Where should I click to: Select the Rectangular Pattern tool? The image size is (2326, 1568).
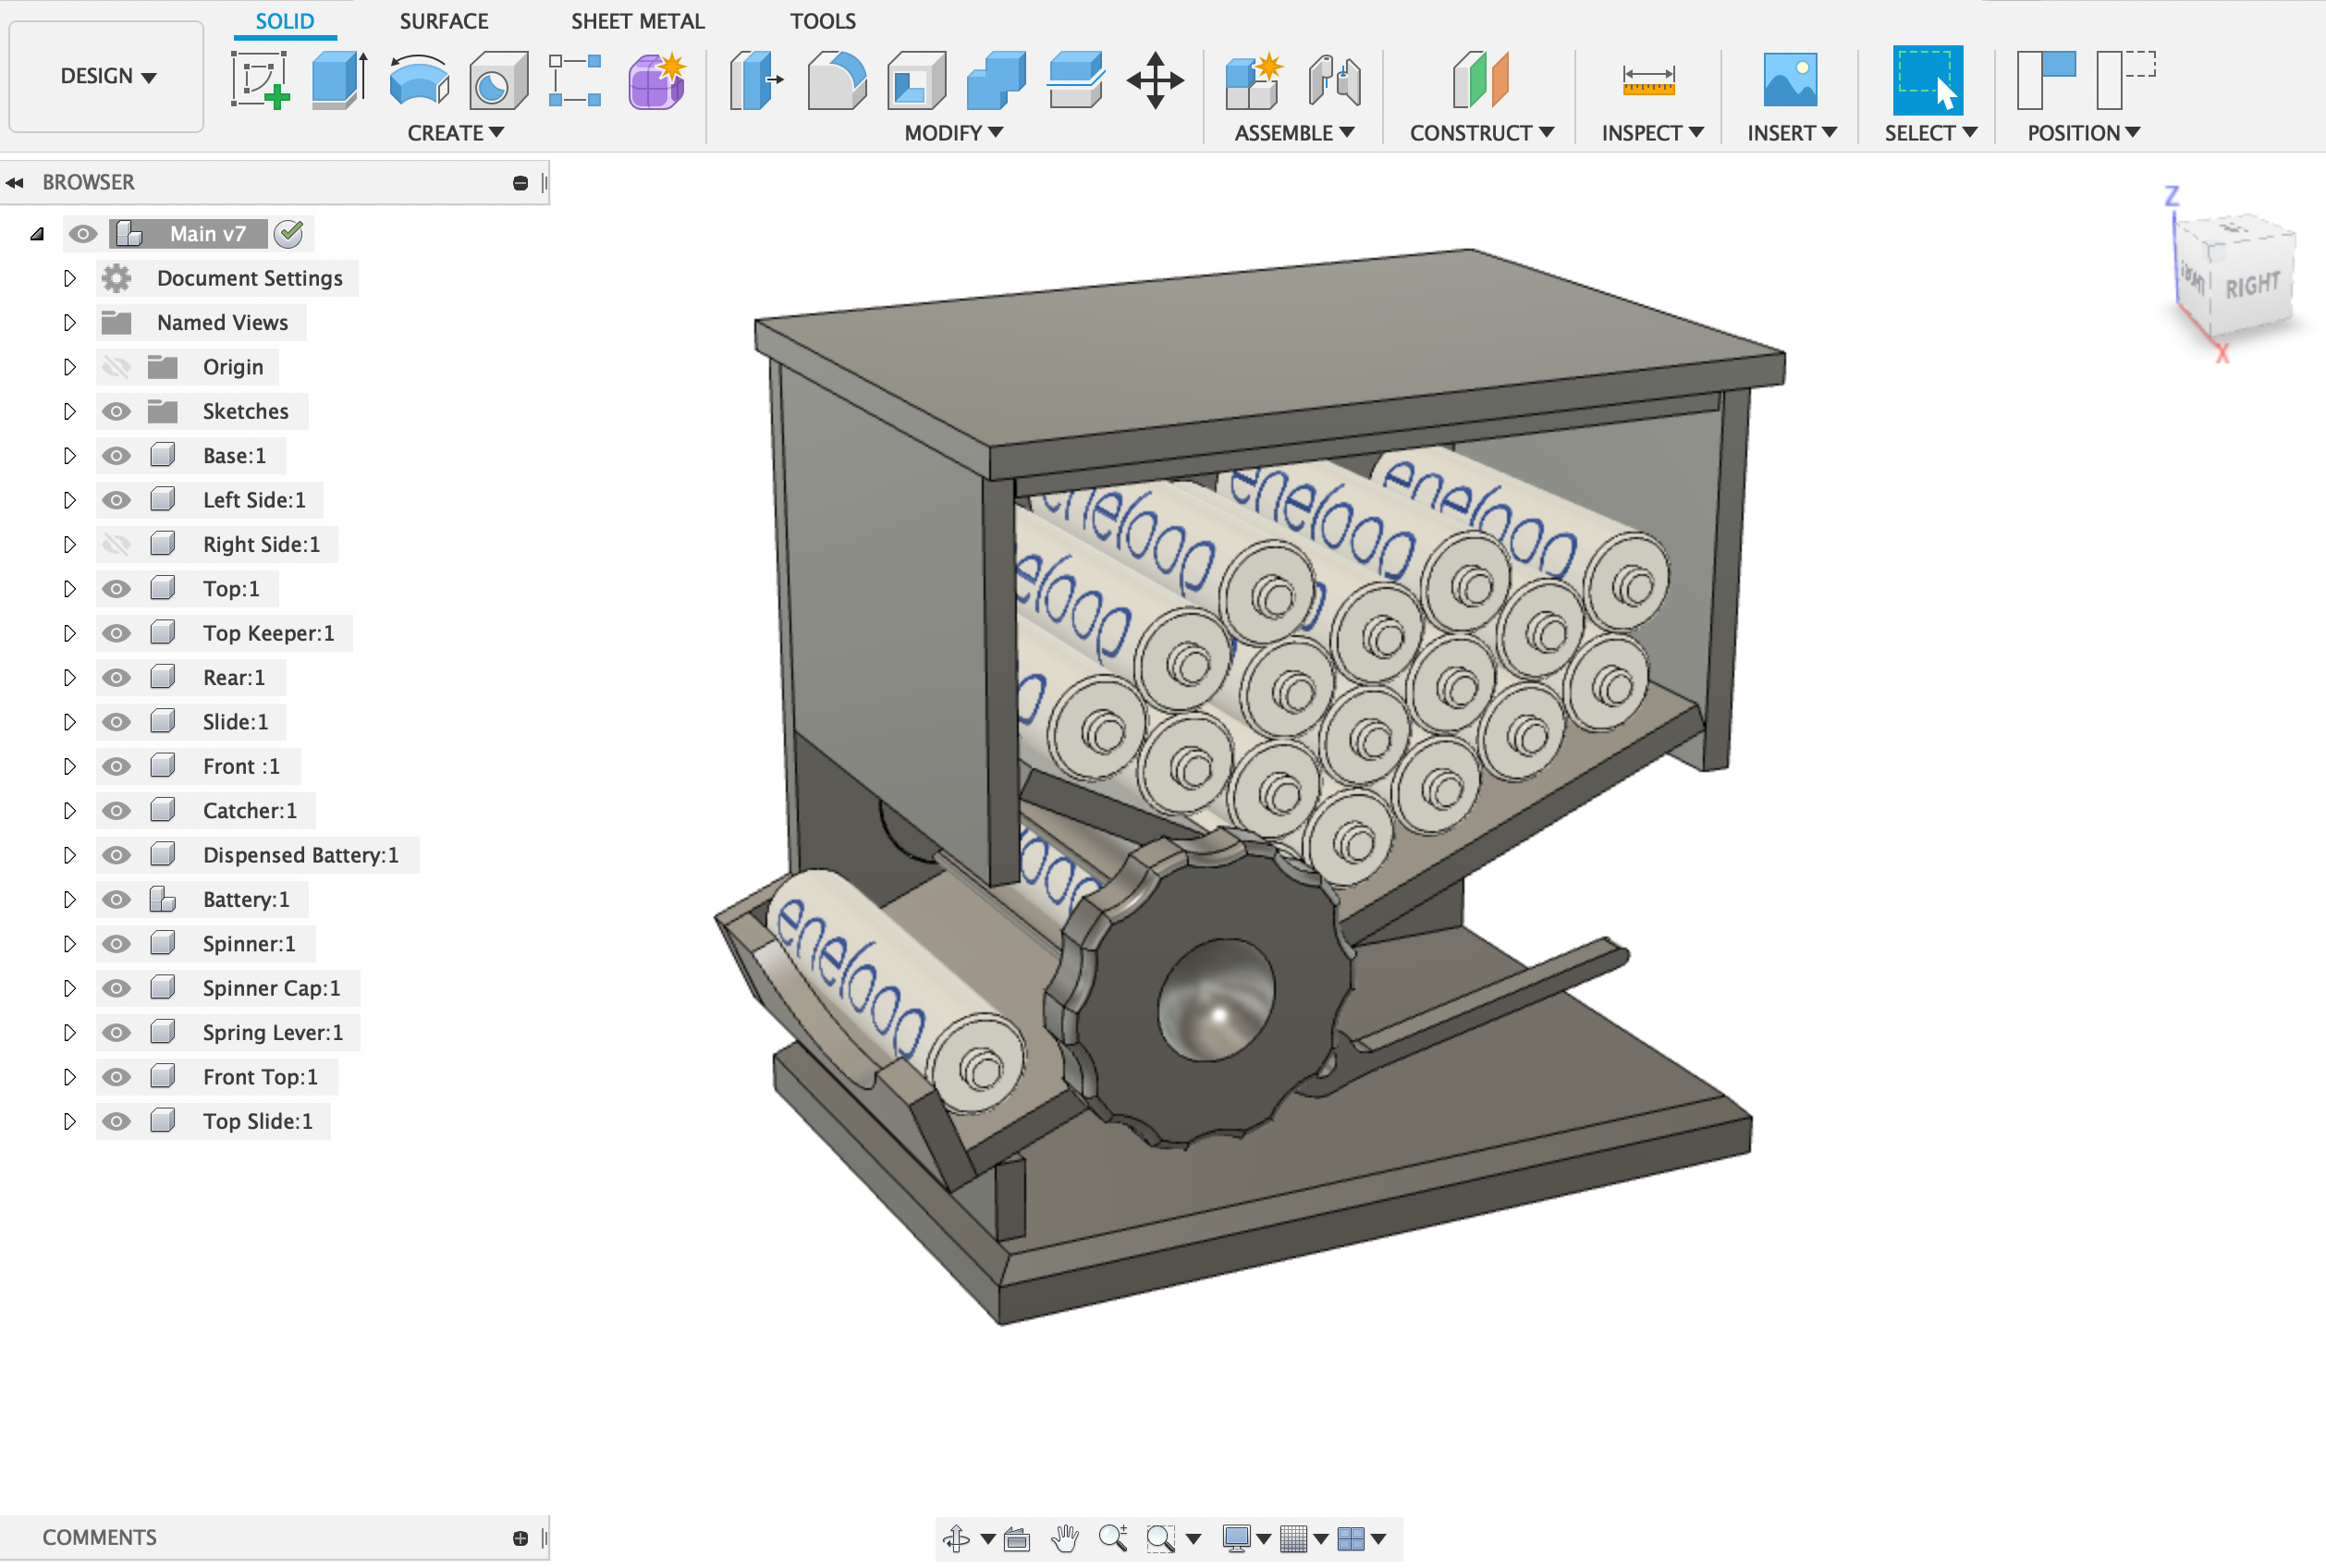576,80
